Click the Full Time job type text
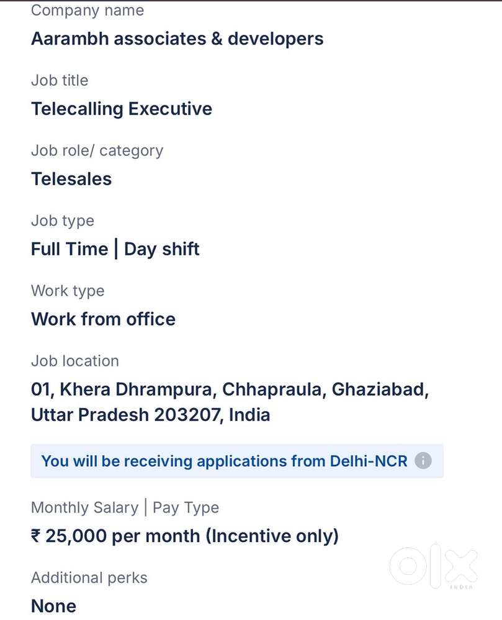 tap(69, 249)
